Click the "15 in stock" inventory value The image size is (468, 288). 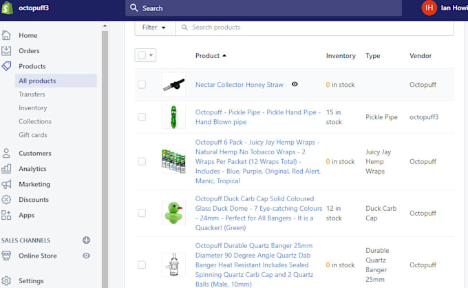click(x=334, y=117)
